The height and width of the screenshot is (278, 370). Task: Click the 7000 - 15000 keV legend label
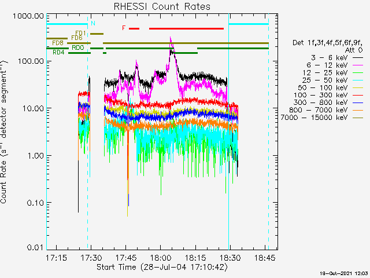coord(314,118)
